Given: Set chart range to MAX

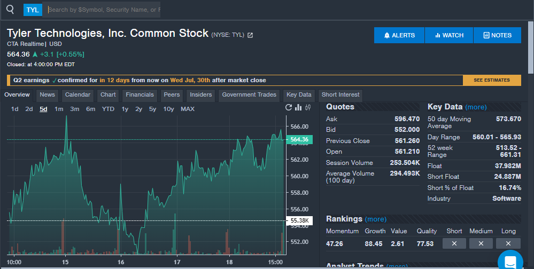Looking at the screenshot, I should 188,109.
